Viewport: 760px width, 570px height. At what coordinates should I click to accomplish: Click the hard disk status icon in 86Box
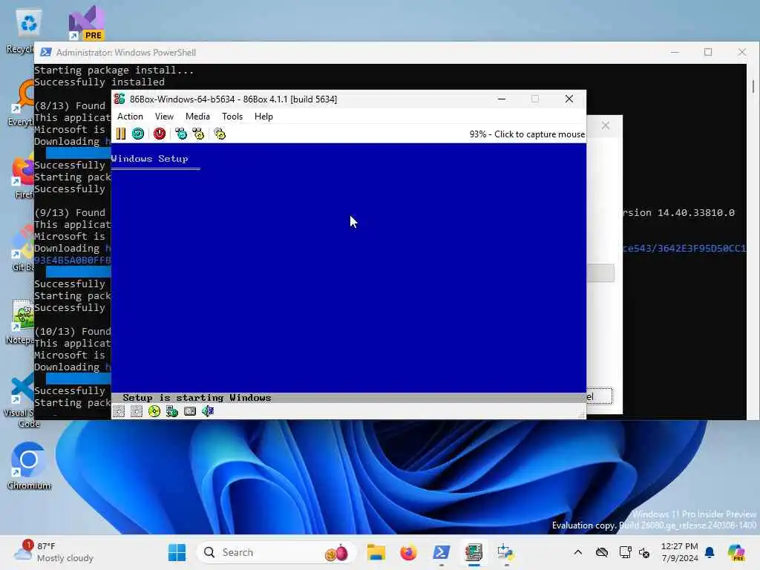(190, 411)
